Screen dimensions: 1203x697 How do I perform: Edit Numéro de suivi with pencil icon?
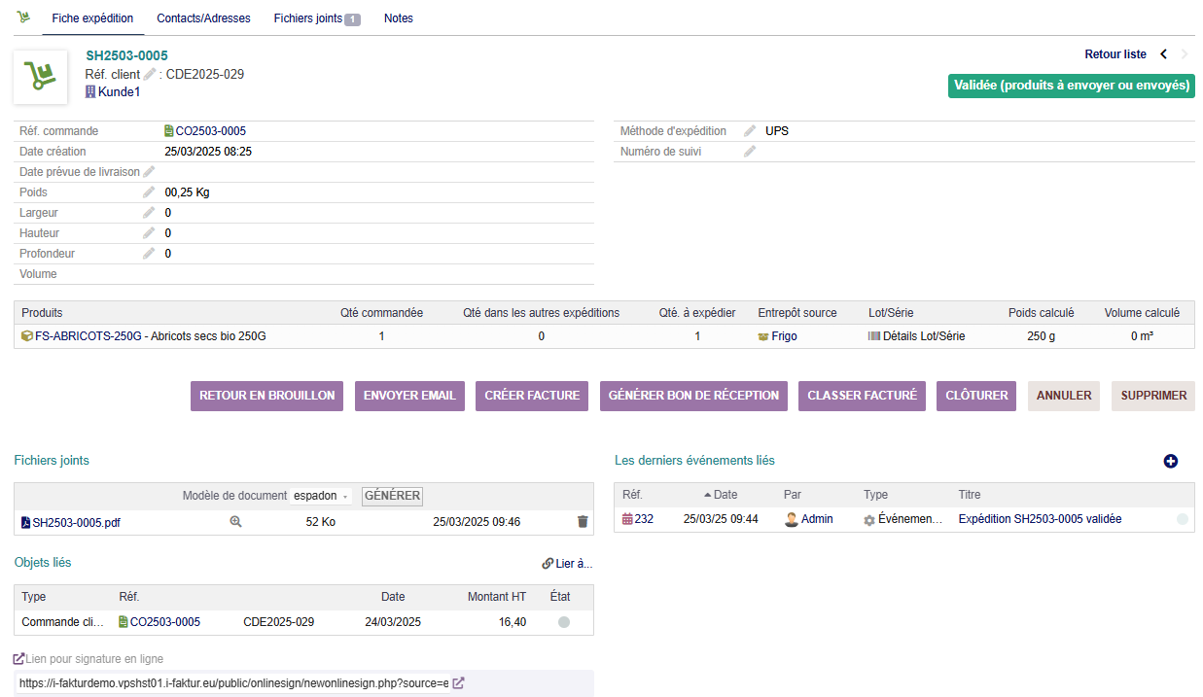[750, 152]
